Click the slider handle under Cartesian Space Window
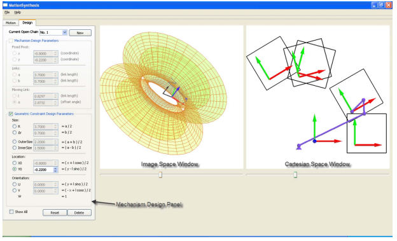 (x=295, y=175)
